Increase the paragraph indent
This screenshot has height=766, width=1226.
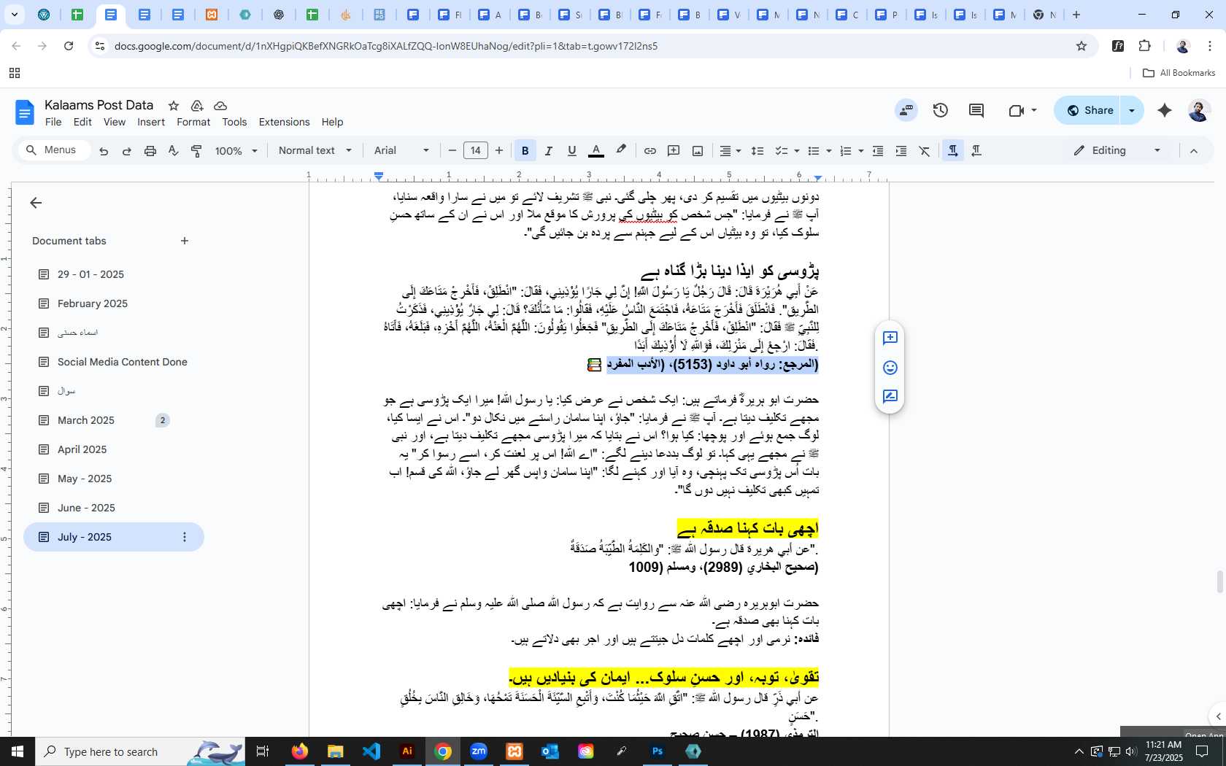901,151
